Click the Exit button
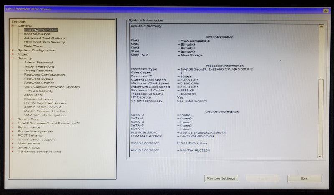 pos(304,178)
